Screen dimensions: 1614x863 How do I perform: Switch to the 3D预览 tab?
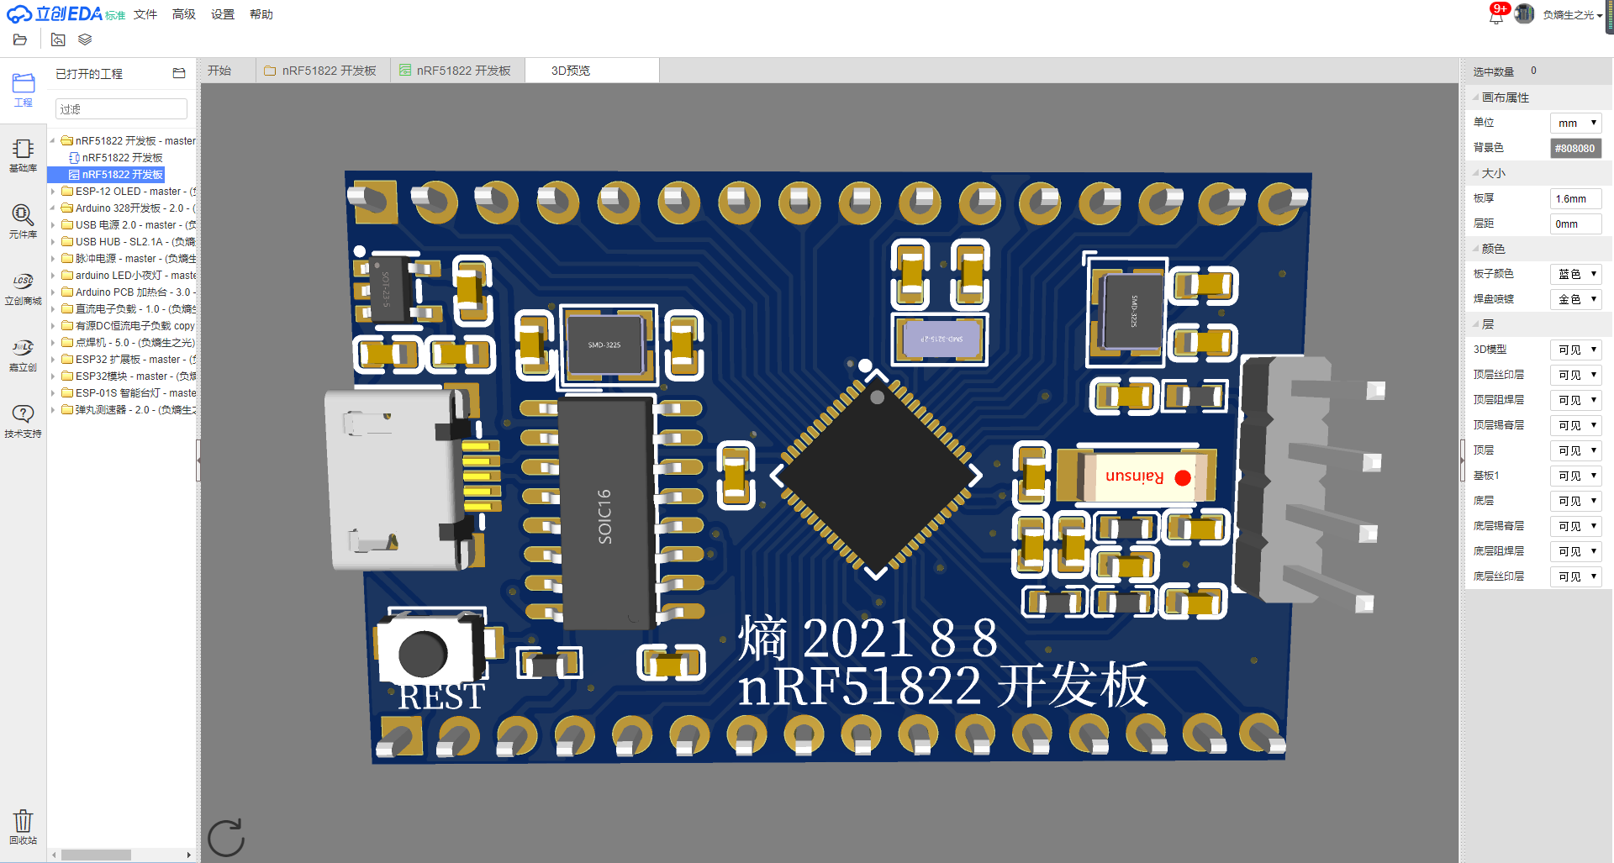click(x=592, y=71)
